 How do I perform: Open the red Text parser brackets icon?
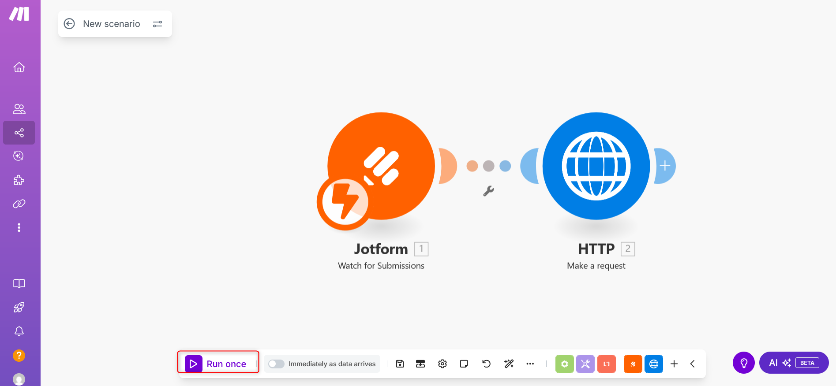(x=607, y=364)
